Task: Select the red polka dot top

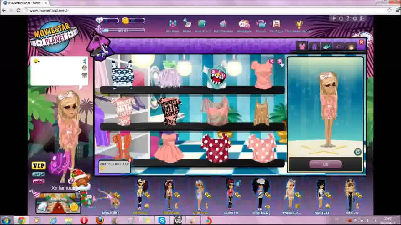Action: tap(216, 148)
